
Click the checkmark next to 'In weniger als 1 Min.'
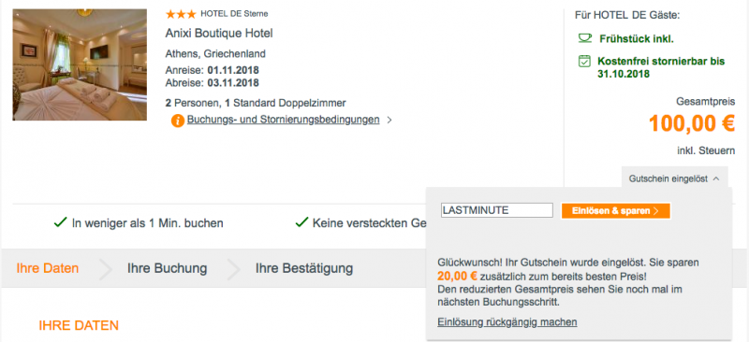pos(60,222)
